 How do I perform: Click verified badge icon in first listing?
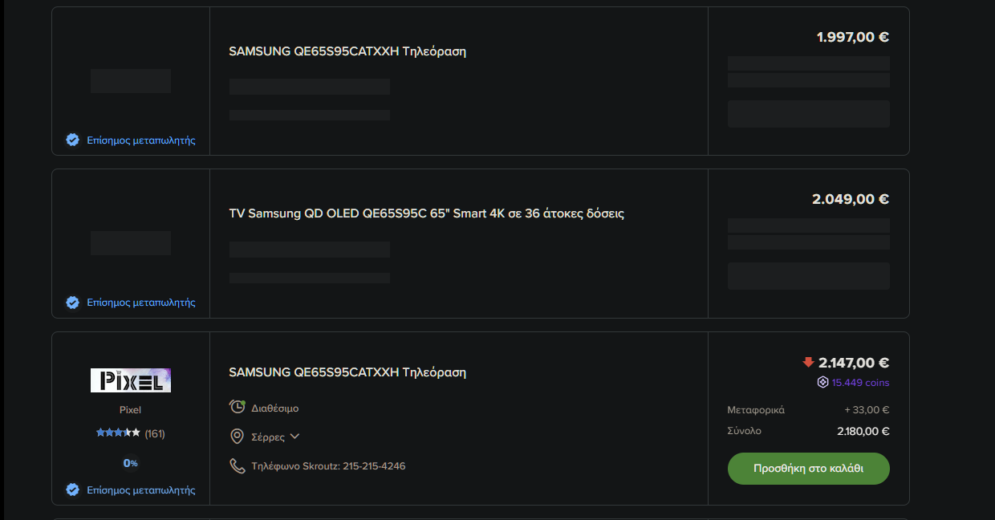click(72, 140)
